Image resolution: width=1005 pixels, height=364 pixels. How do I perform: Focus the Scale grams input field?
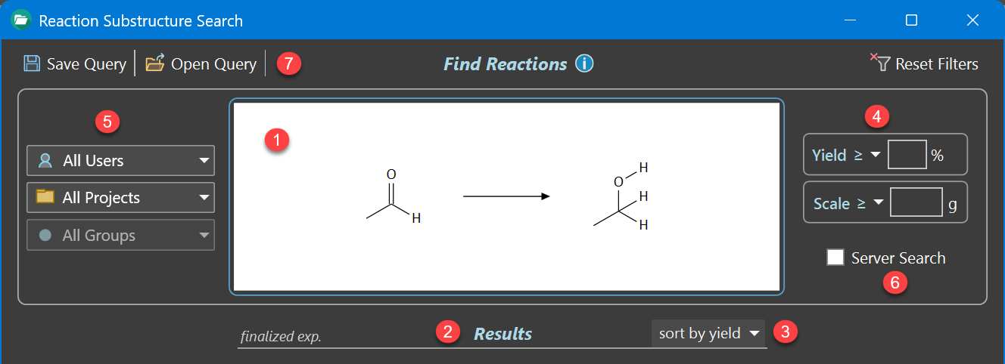coord(916,202)
